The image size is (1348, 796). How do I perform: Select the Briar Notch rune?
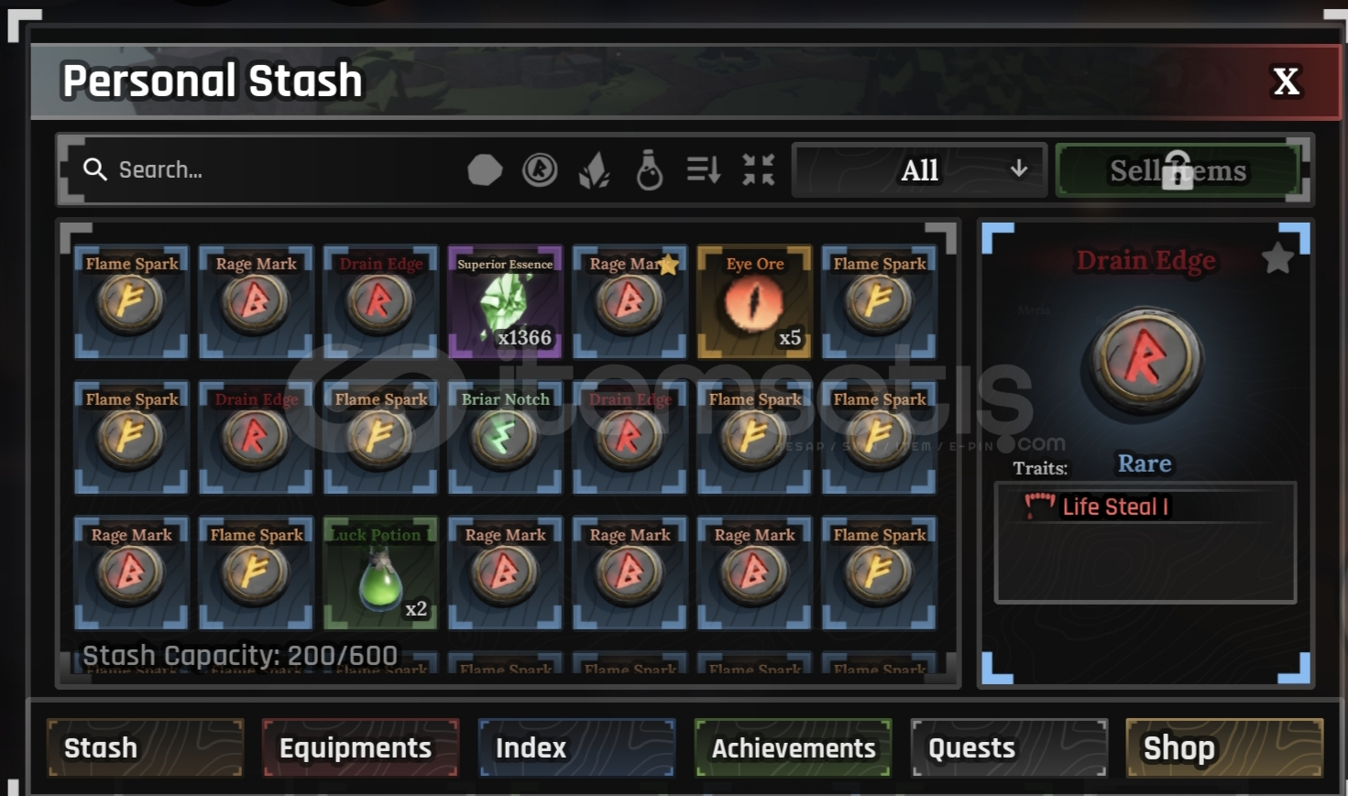coord(505,437)
